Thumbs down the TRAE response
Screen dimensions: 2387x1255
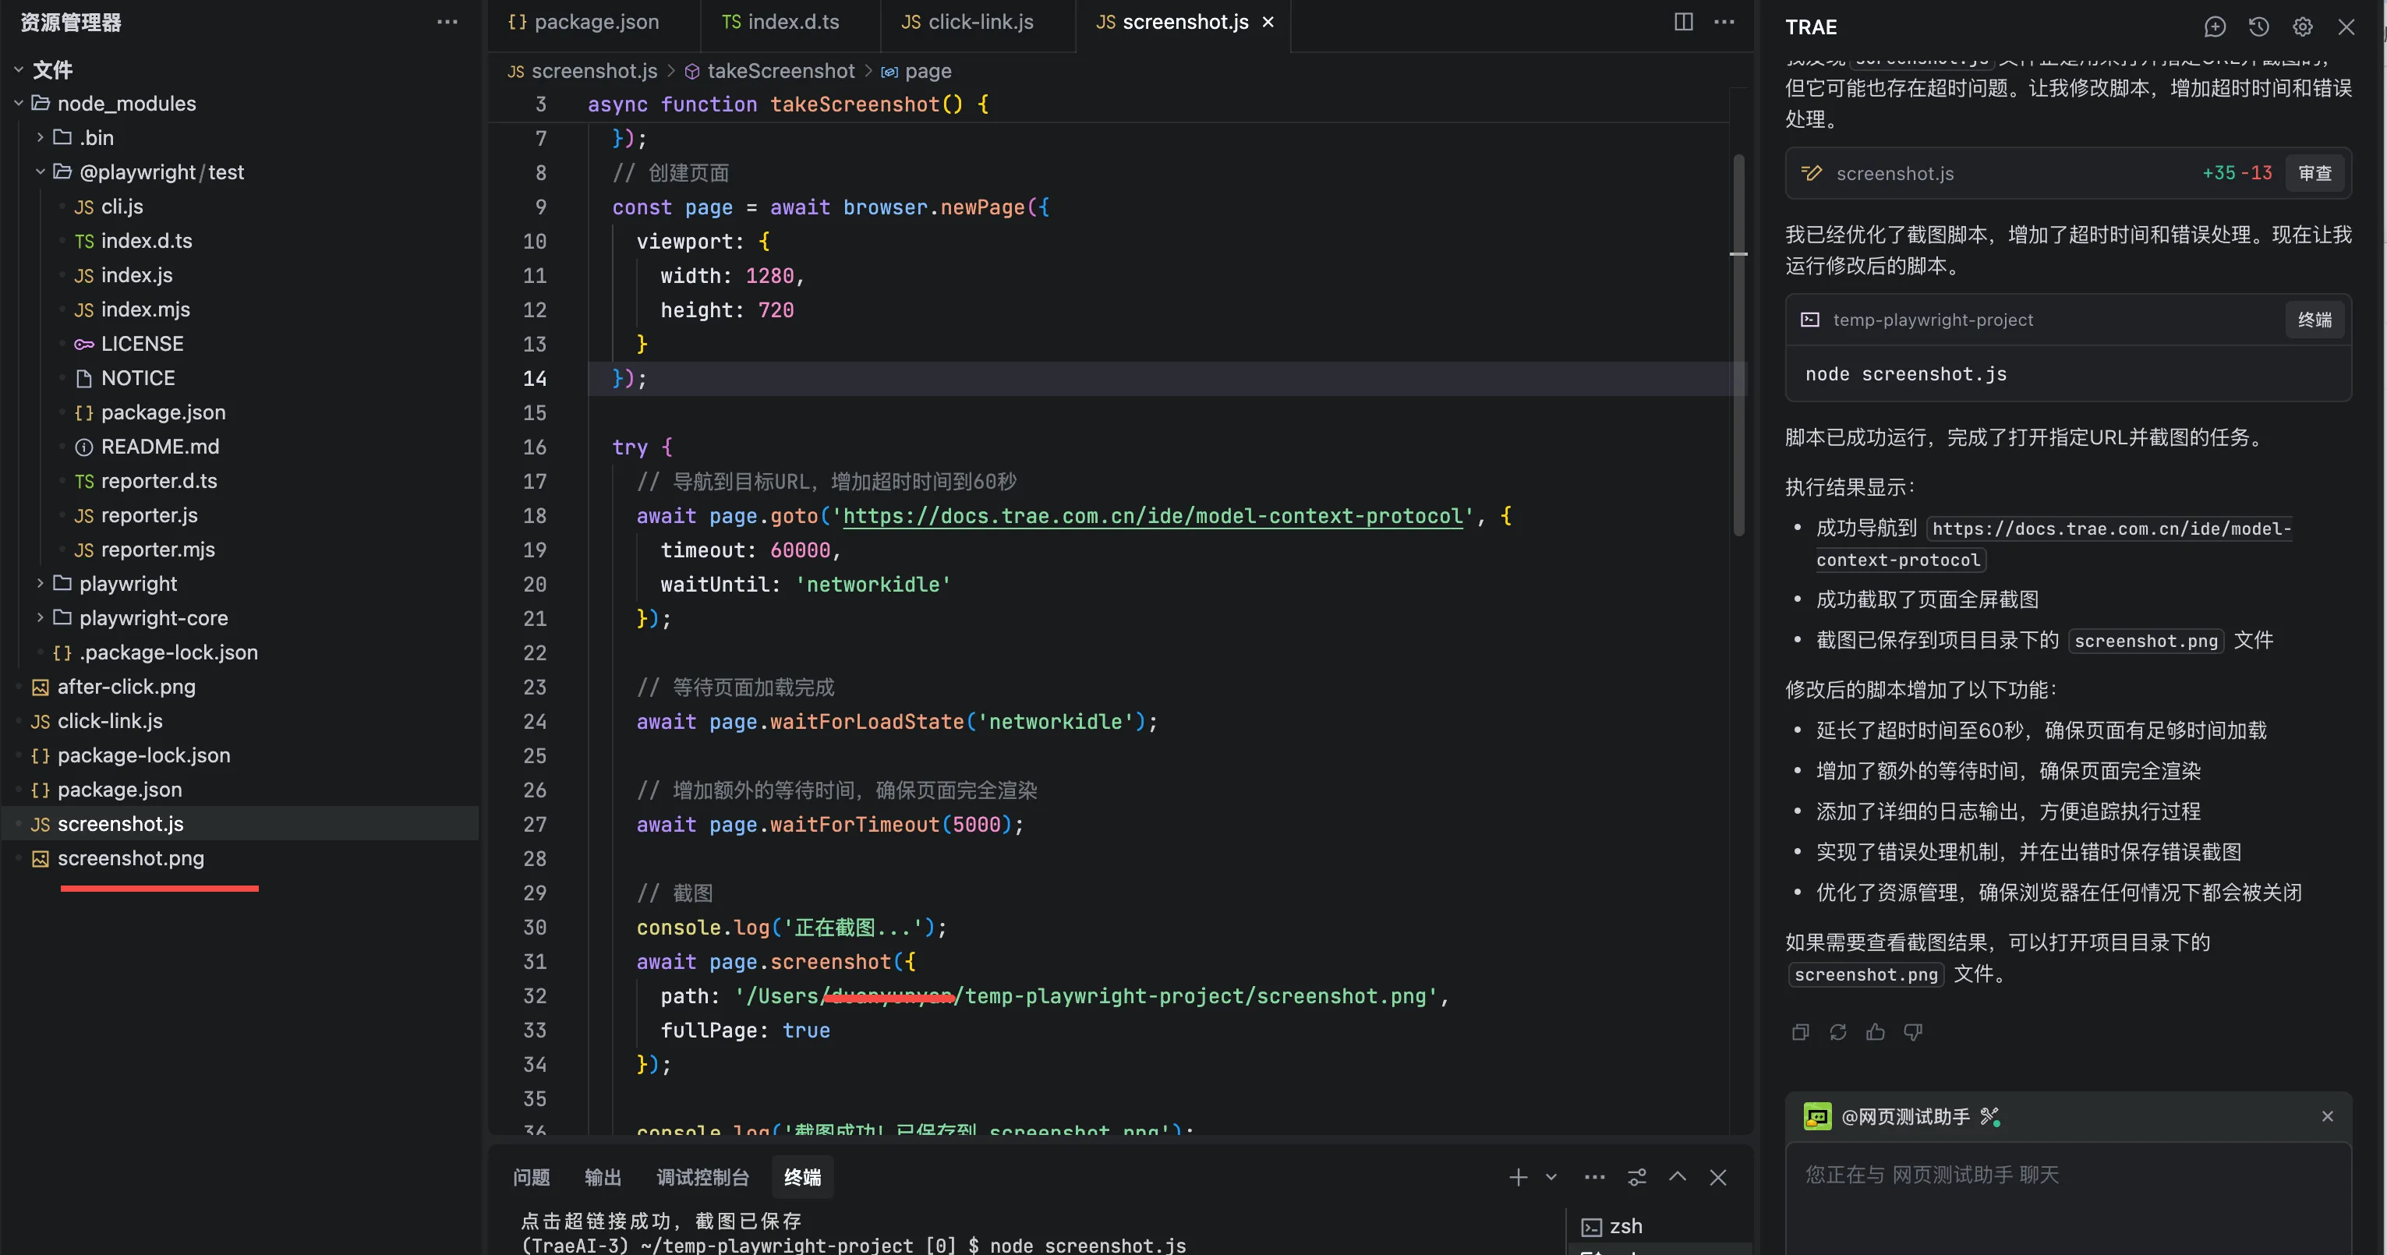click(x=1912, y=1031)
